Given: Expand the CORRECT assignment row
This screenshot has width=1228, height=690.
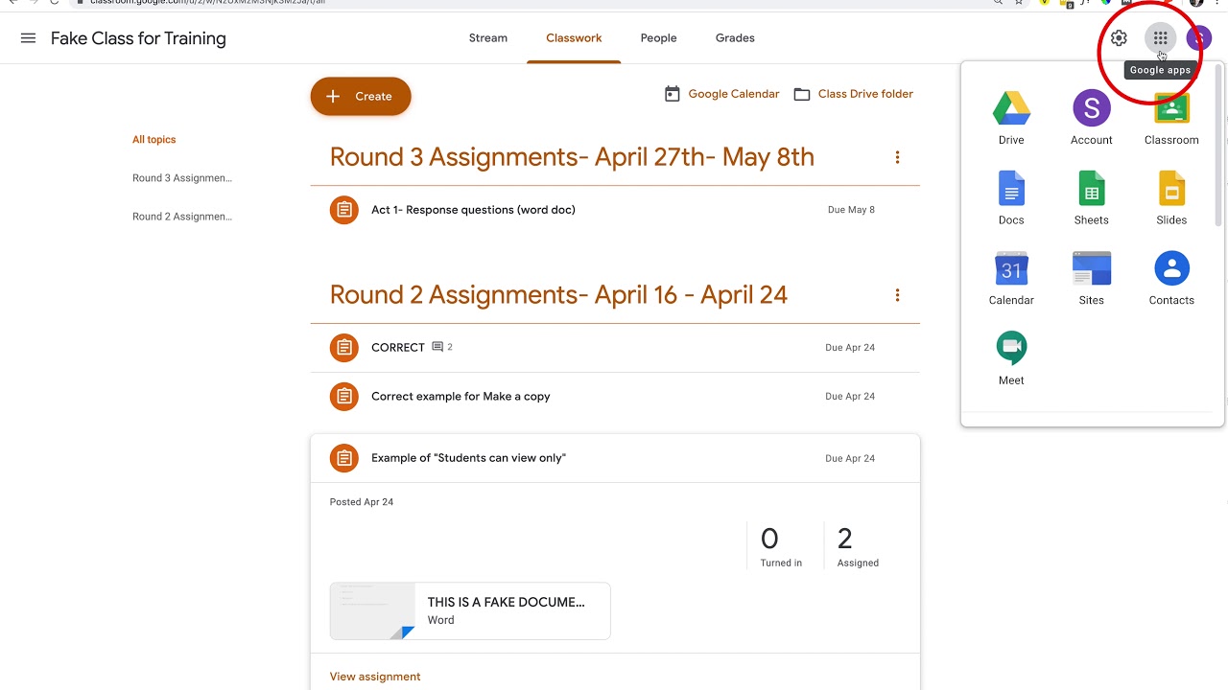Looking at the screenshot, I should point(615,348).
